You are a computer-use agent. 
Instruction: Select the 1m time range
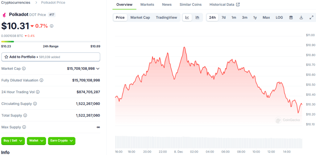pyautogui.click(x=234, y=18)
